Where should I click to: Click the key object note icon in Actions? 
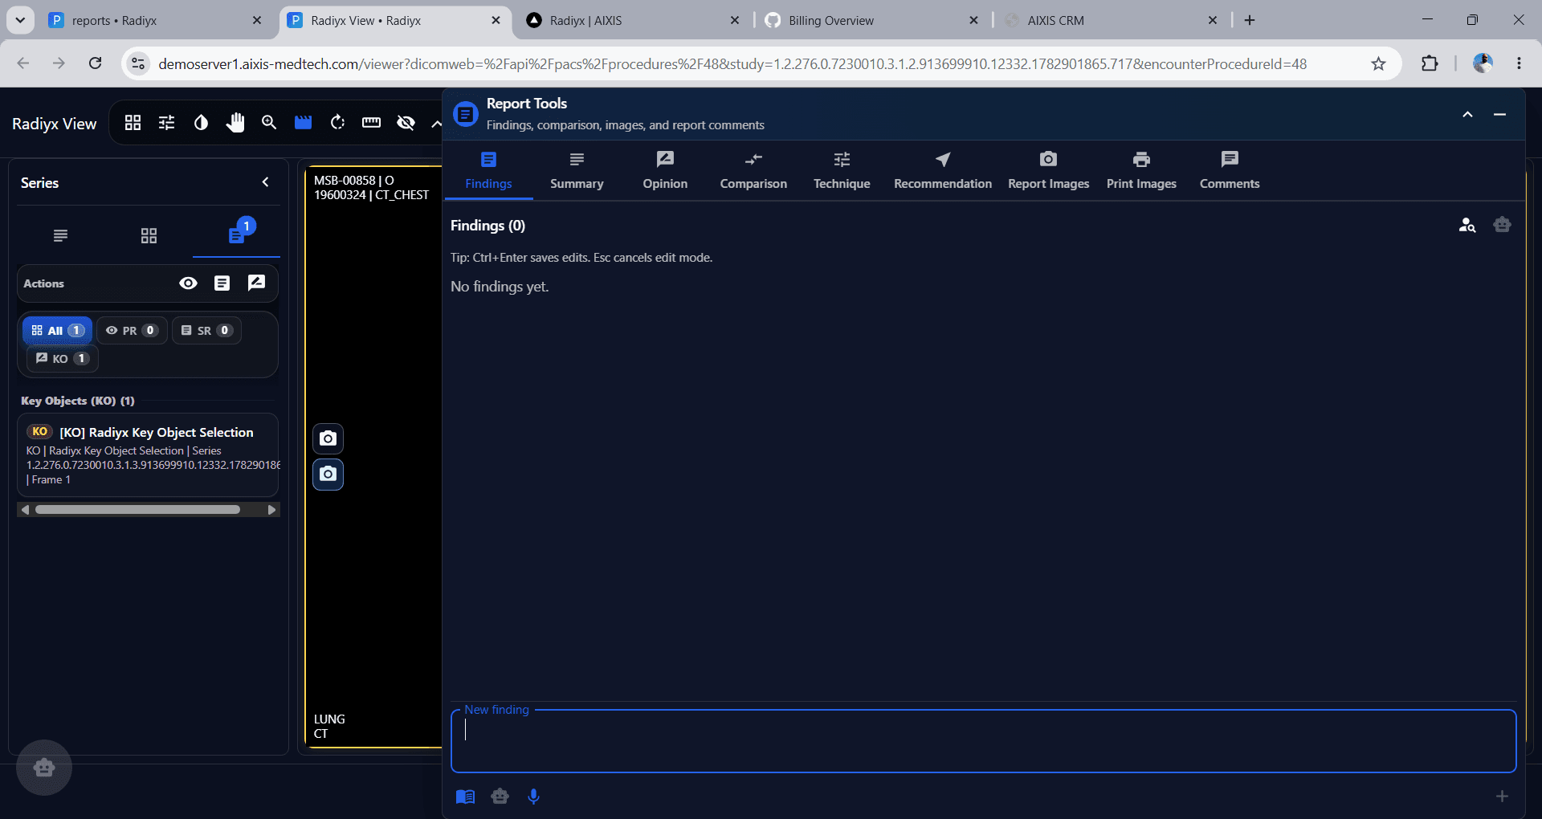coord(256,283)
